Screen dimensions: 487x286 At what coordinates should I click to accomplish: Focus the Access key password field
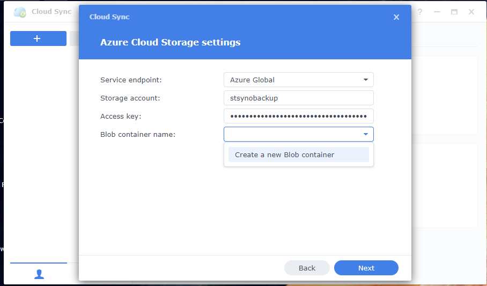pos(298,116)
